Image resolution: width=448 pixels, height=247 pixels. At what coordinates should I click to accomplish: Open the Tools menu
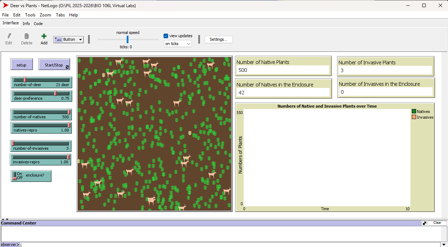pos(30,15)
